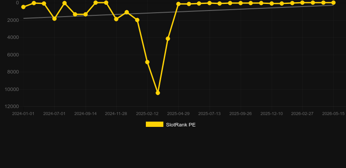The width and height of the screenshot is (346, 168).
Task: Click the 2025-02-12 axis date label
Action: (147, 114)
